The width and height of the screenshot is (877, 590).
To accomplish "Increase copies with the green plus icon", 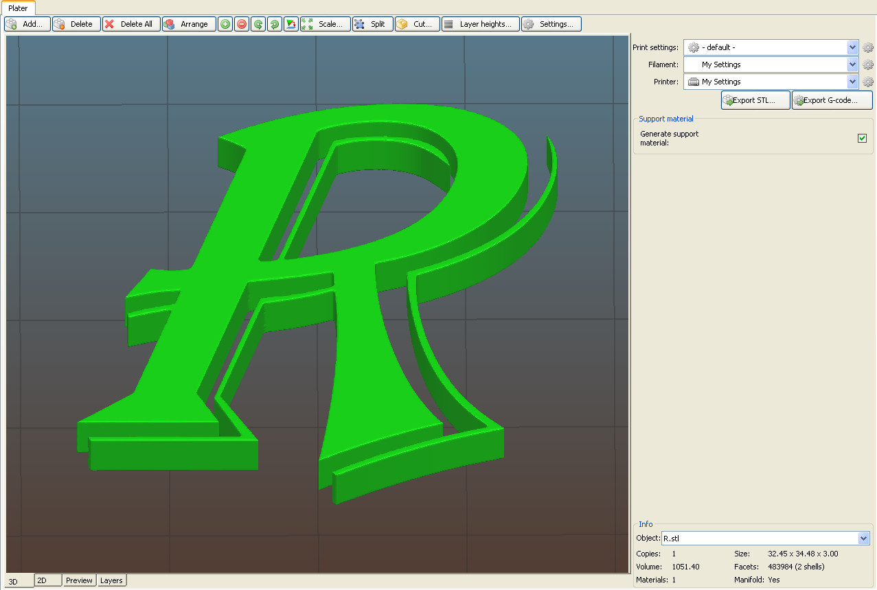I will pos(225,23).
